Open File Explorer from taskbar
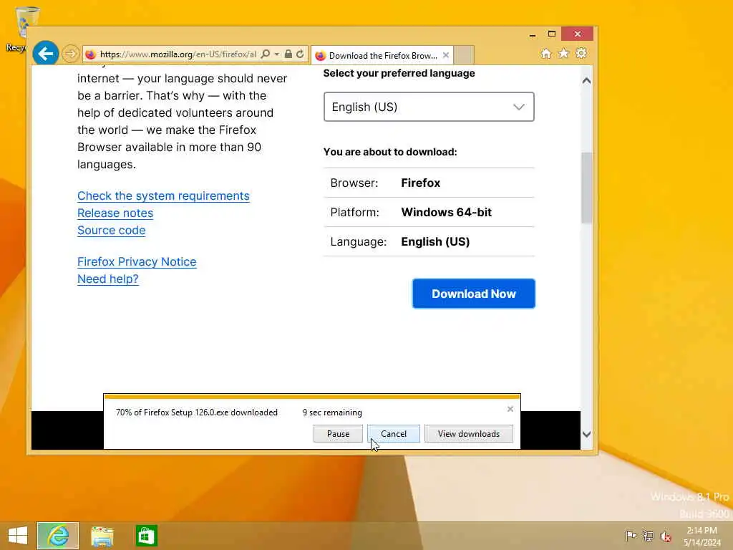 [x=102, y=536]
